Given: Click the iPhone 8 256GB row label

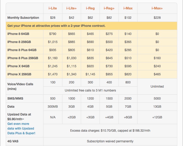Looking at the screenshot, I should click(19, 42).
